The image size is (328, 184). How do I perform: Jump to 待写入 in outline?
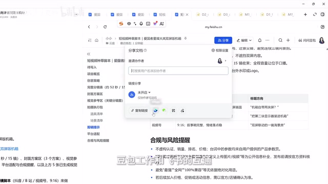(x=92, y=67)
